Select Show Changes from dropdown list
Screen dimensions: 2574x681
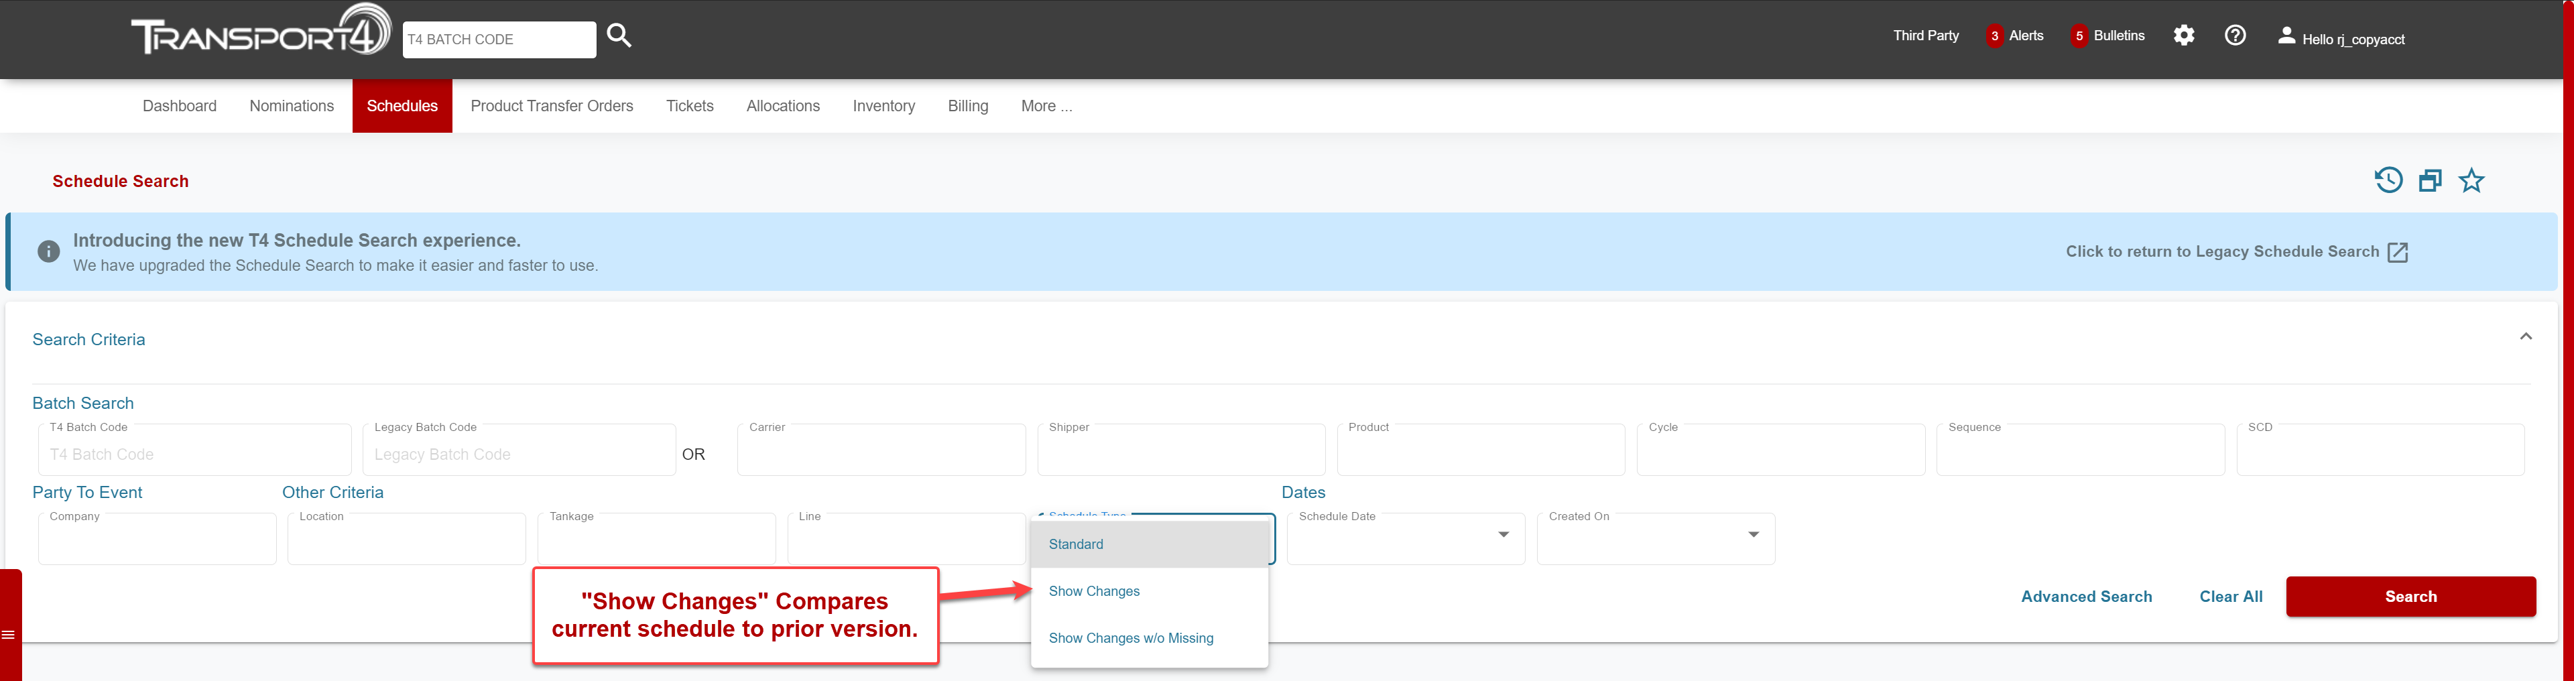point(1094,591)
